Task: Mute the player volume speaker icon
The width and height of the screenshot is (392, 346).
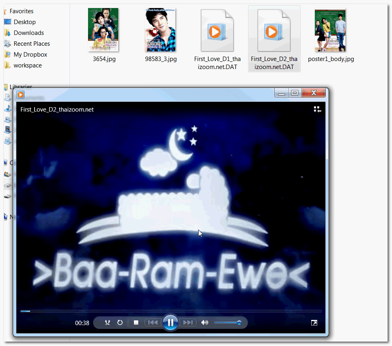Action: (x=205, y=323)
